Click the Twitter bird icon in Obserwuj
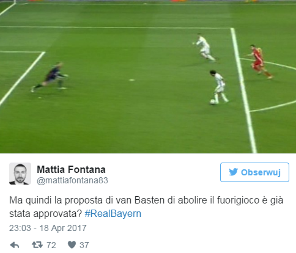 point(233,172)
